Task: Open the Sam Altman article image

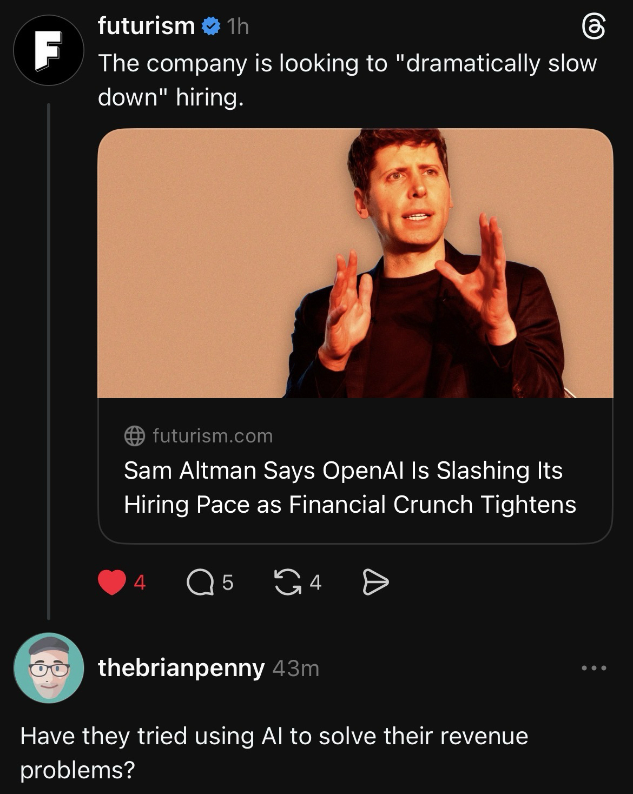Action: [x=355, y=263]
